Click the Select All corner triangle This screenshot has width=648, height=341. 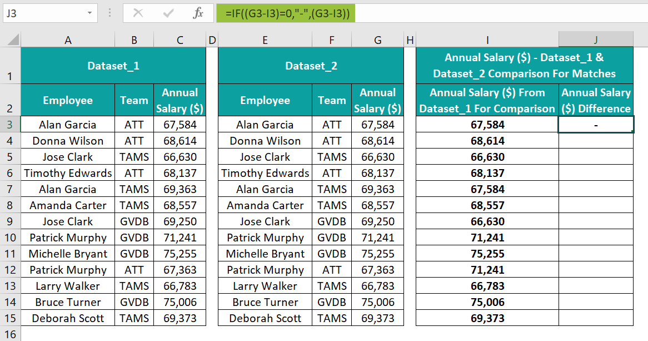13,39
